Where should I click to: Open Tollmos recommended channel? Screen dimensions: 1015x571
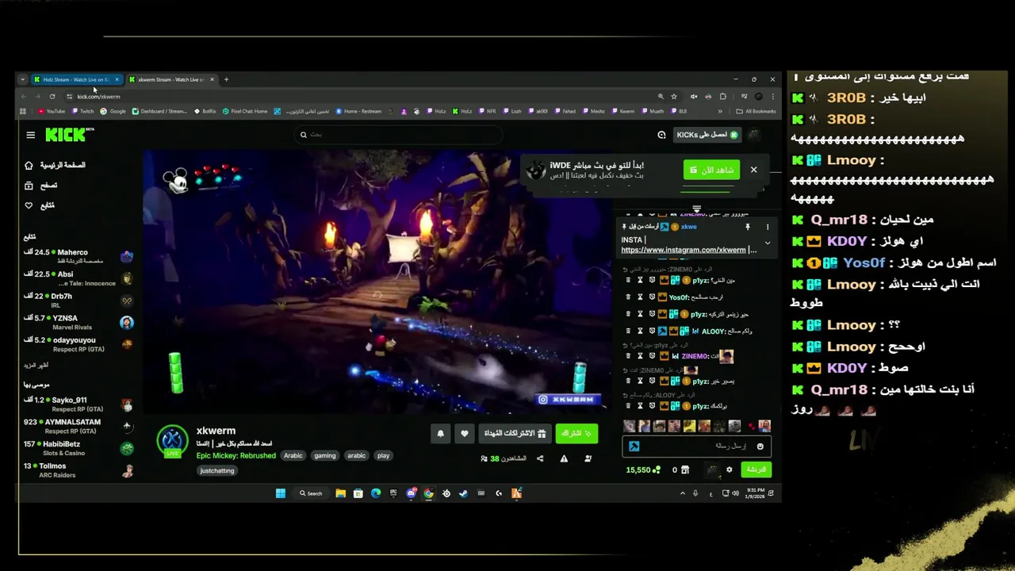(79, 470)
